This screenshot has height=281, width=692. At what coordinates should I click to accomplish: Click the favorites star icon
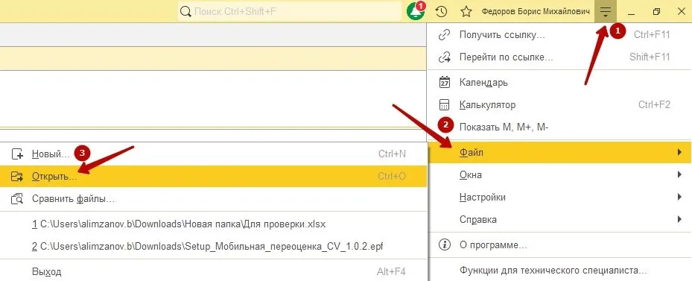[x=466, y=11]
